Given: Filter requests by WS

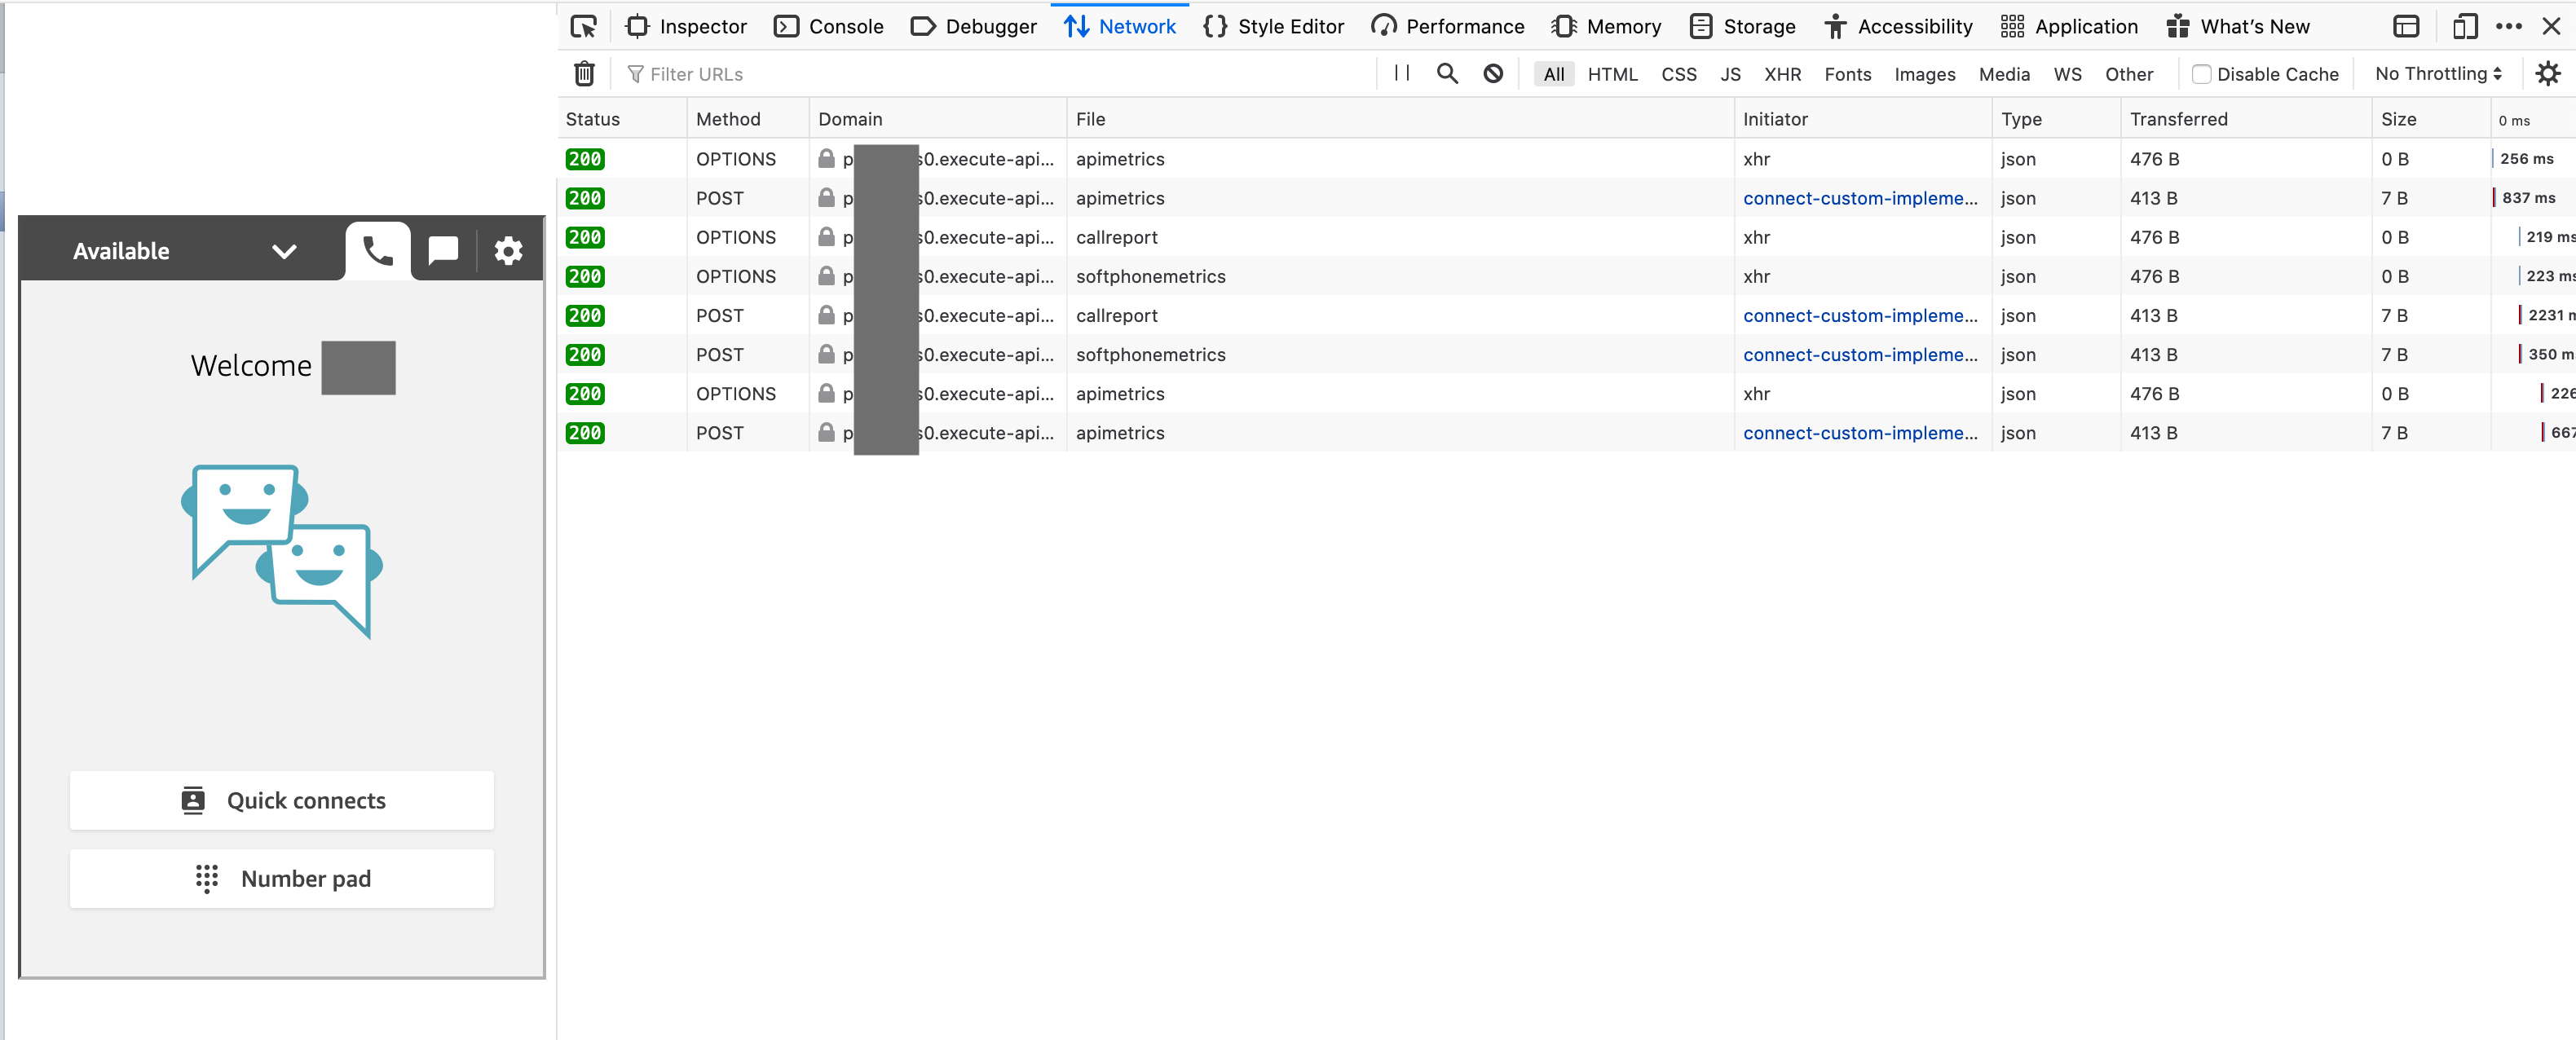Looking at the screenshot, I should pos(2067,74).
